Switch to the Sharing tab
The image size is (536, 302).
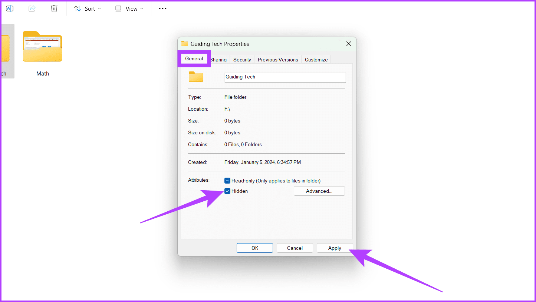218,60
